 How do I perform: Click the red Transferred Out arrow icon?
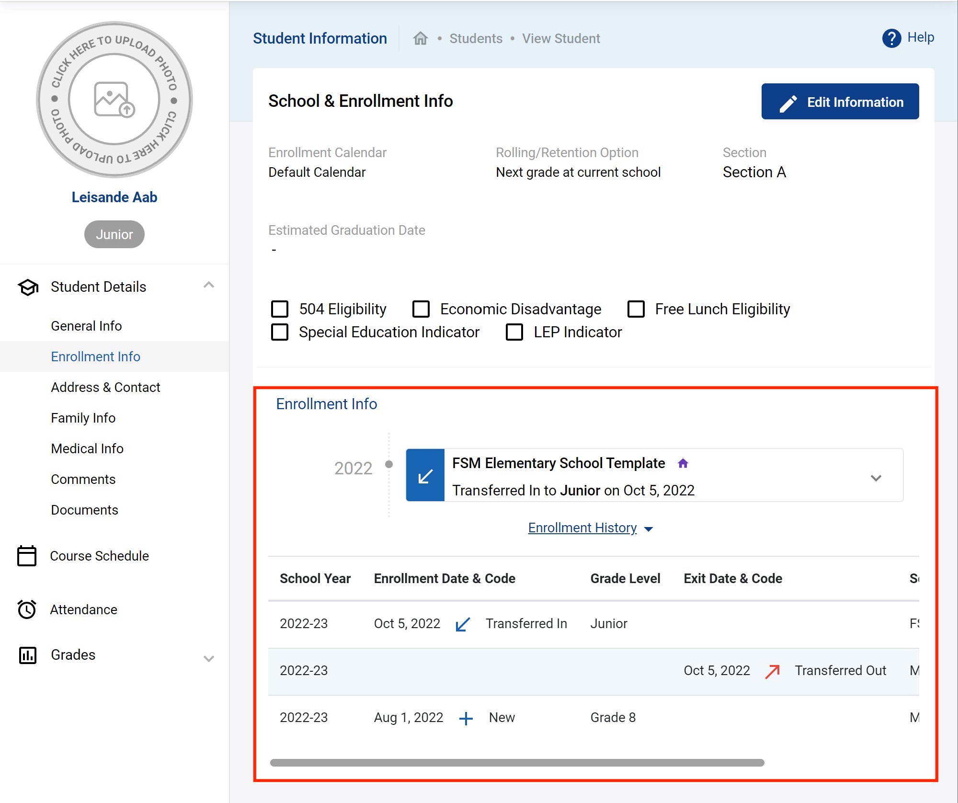coord(772,671)
